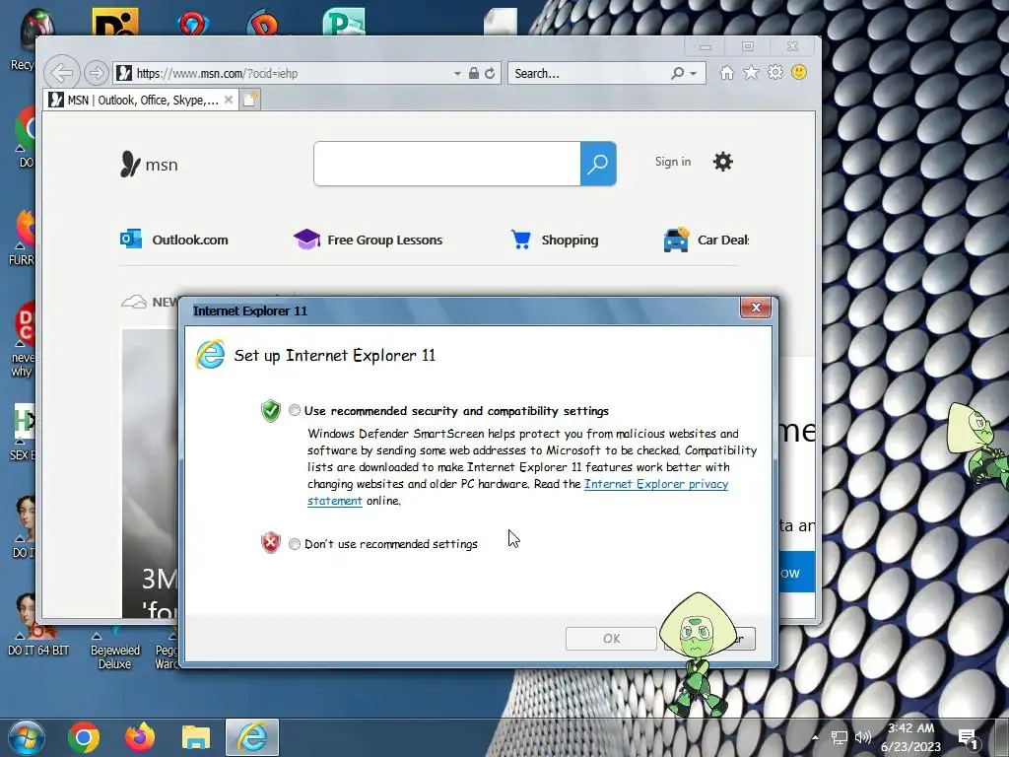Image resolution: width=1009 pixels, height=757 pixels.
Task: Click the Internet Explorer logo in dialog
Action: (x=211, y=355)
